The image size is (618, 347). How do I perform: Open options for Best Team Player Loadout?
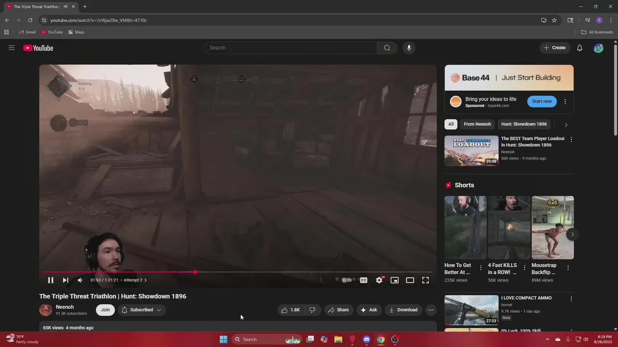coord(571,139)
